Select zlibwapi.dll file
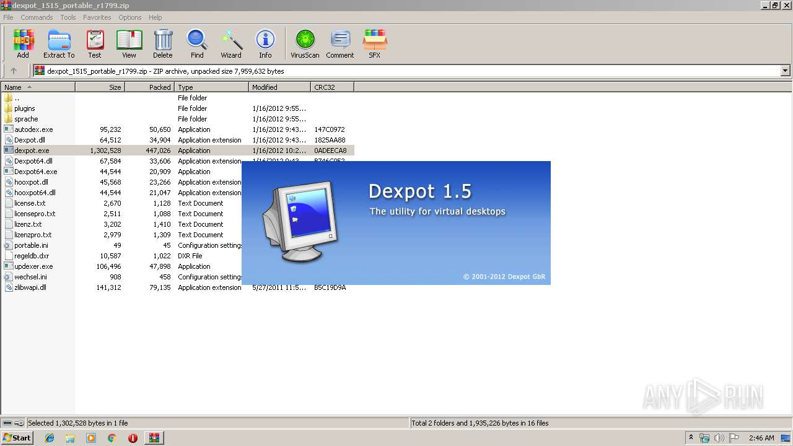Screen dimensions: 793x446 (30, 287)
